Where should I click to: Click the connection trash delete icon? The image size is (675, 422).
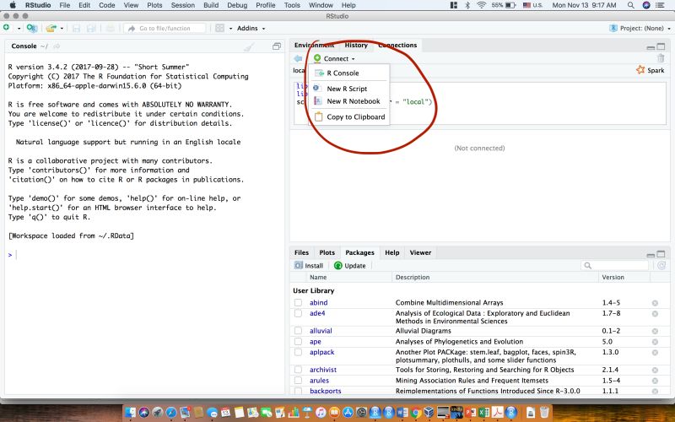coord(661,58)
